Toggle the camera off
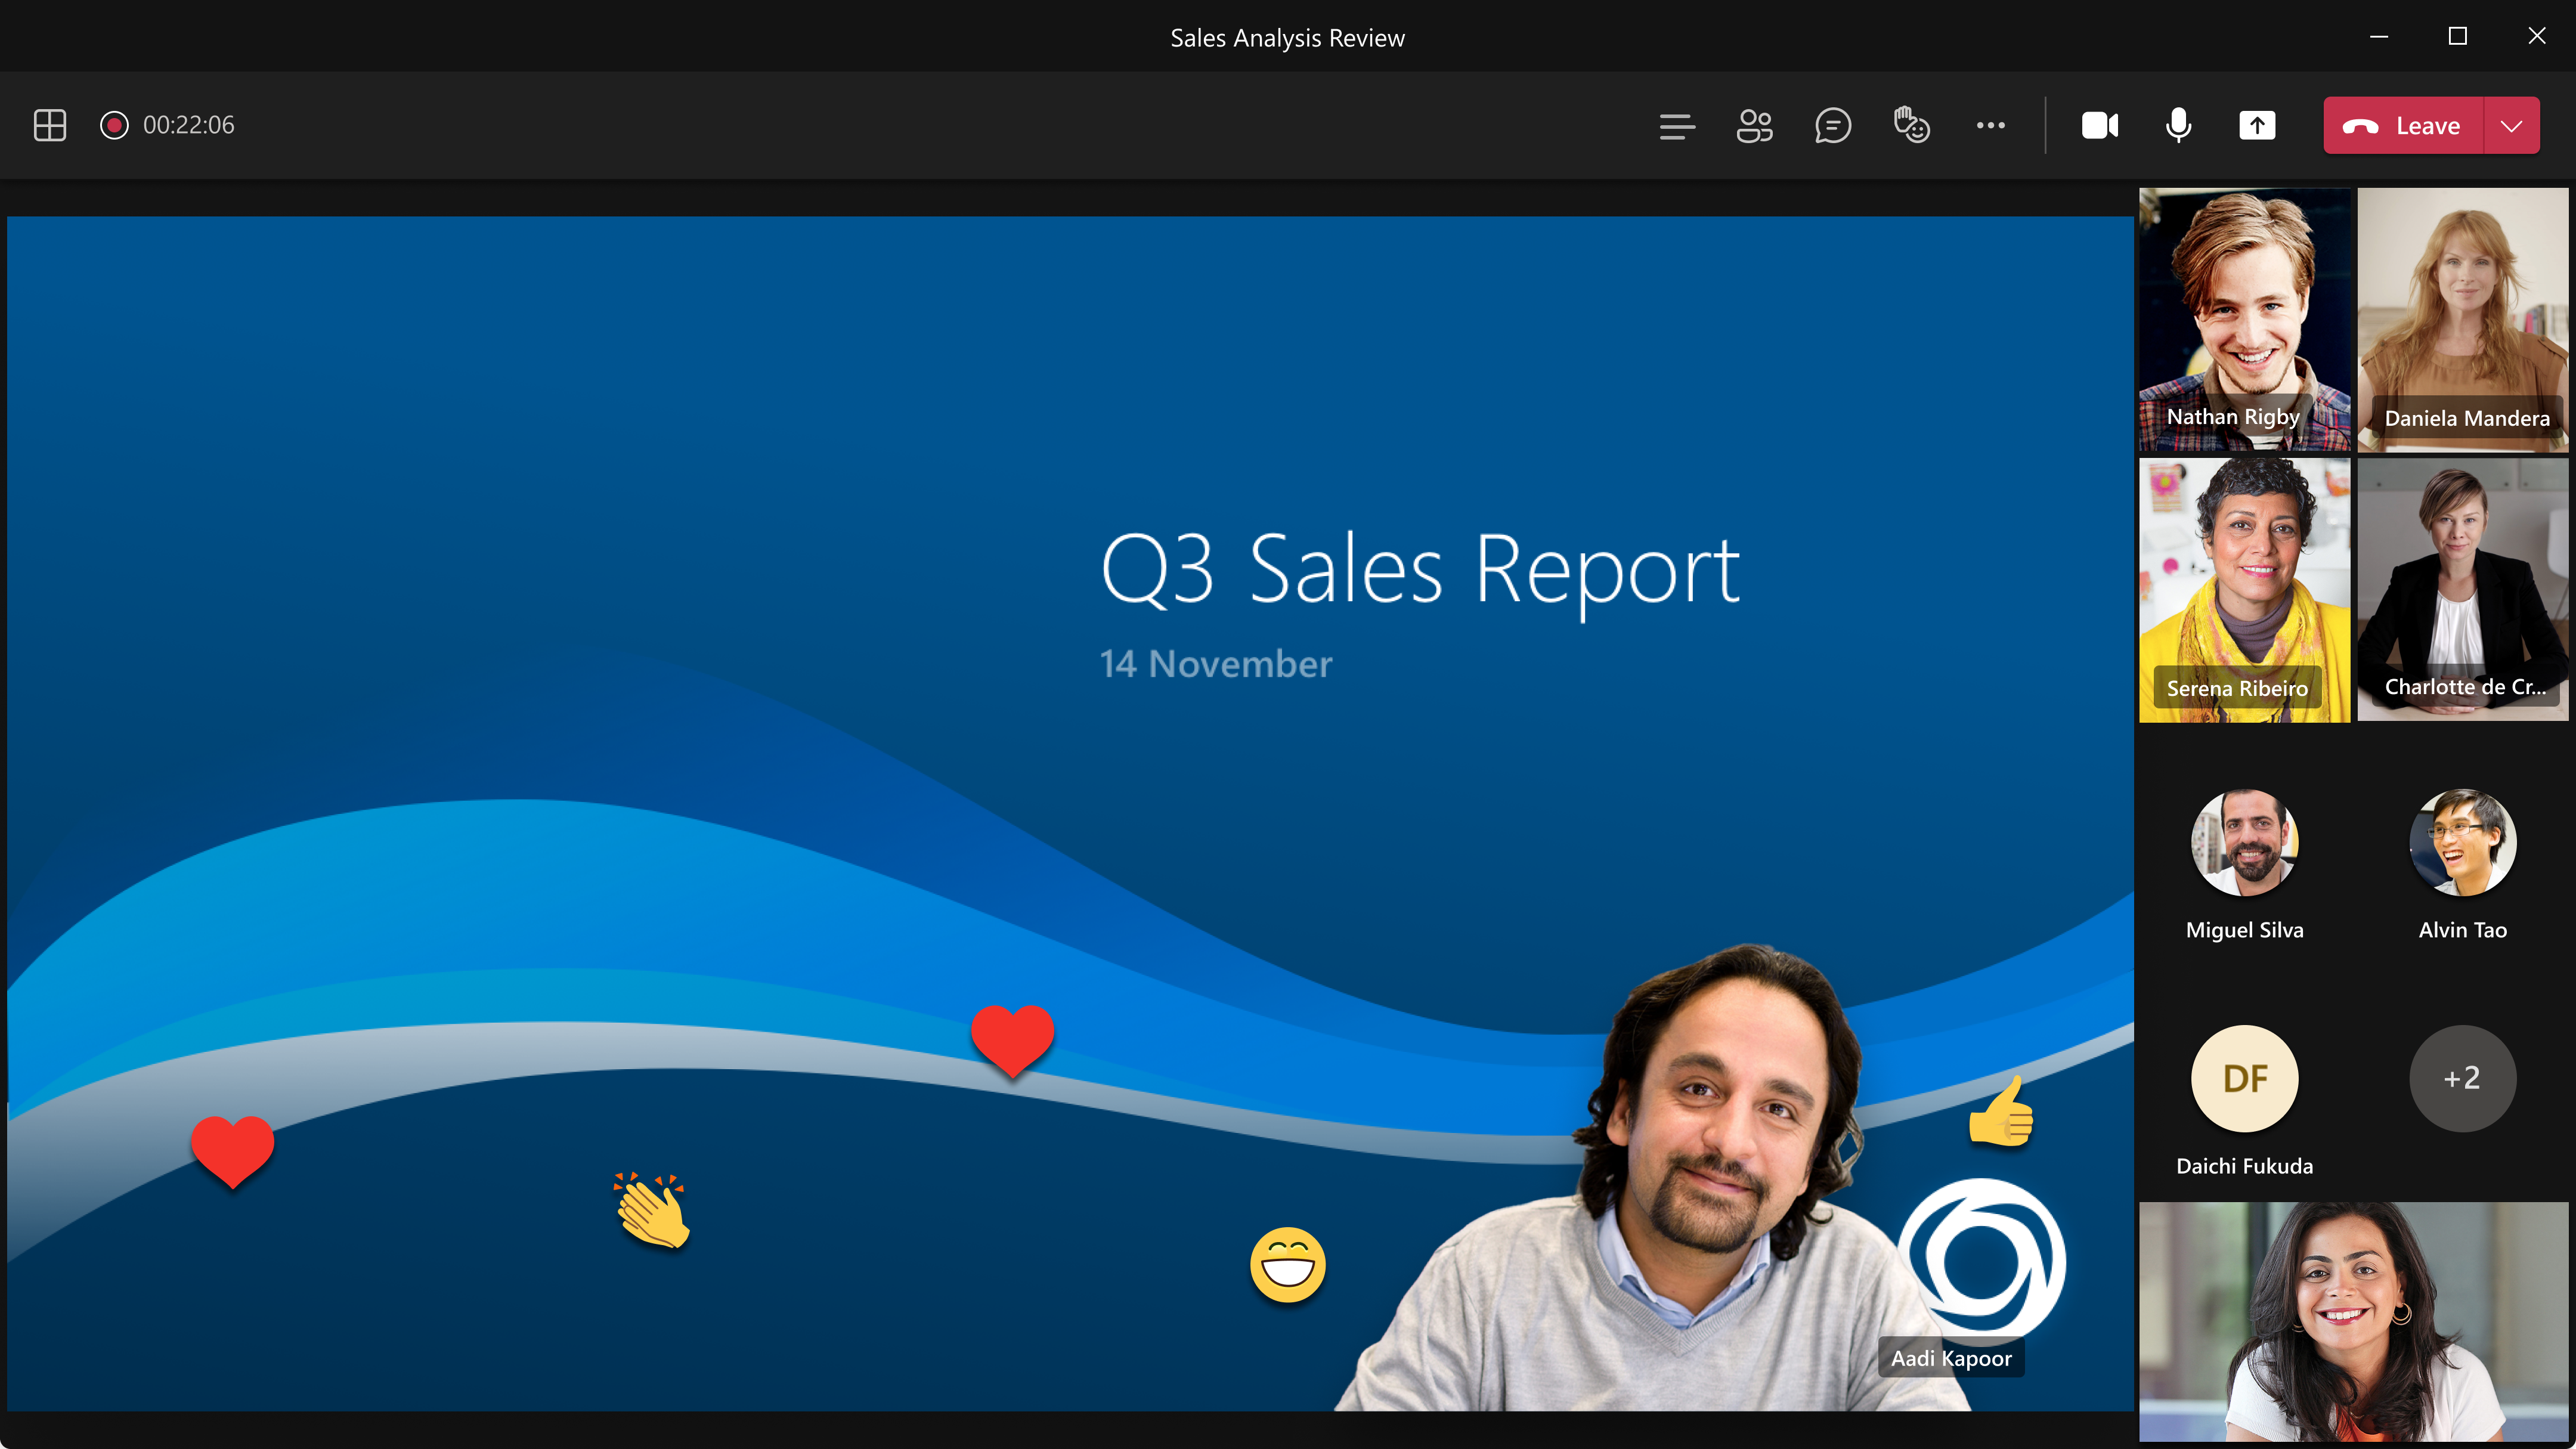 coord(2101,125)
